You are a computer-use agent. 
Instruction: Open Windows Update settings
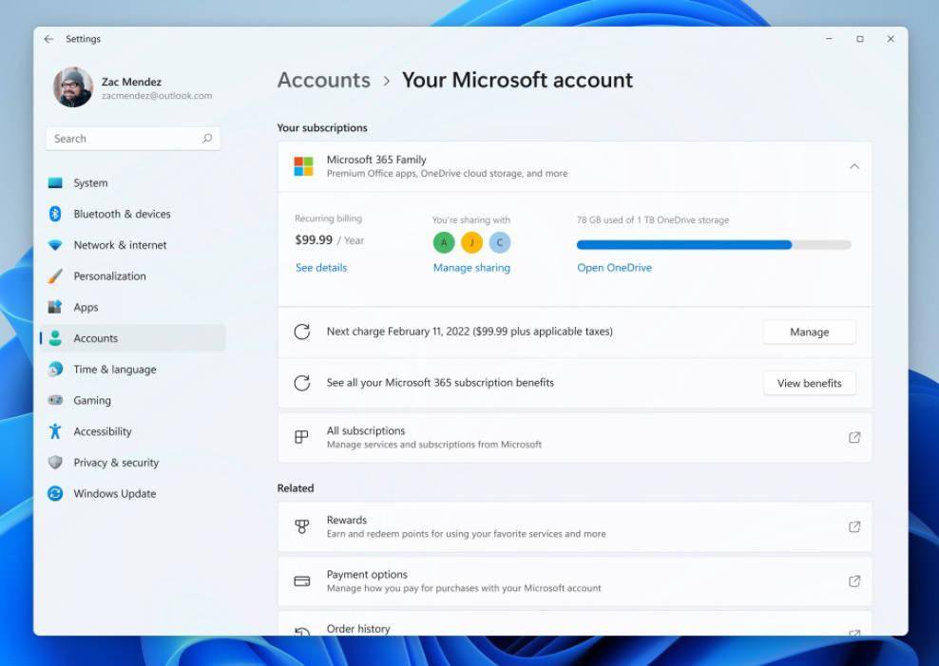click(114, 493)
